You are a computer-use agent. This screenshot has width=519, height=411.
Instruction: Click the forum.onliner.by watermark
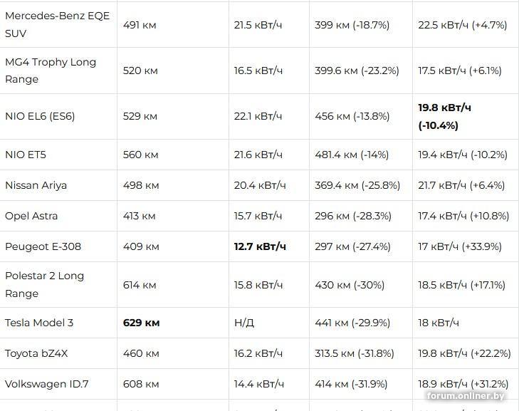point(466,396)
